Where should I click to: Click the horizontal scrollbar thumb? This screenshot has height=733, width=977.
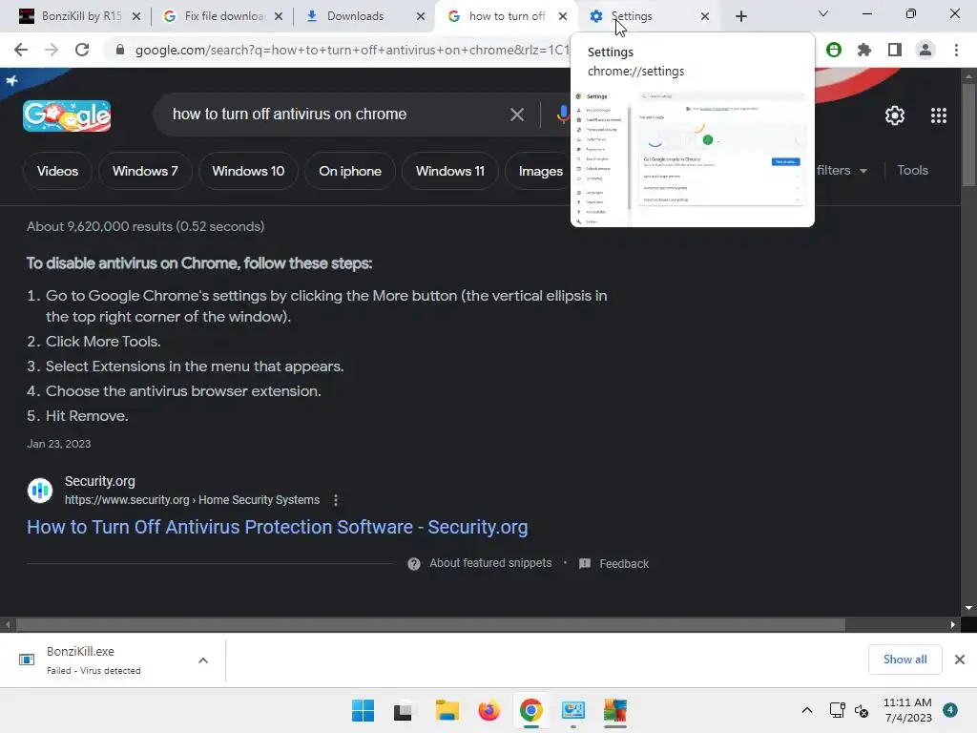point(430,624)
